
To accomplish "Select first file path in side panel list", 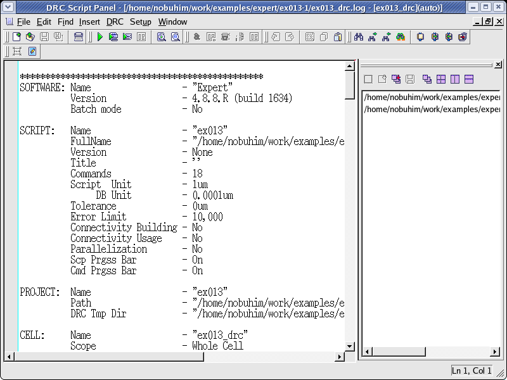I will [432, 97].
